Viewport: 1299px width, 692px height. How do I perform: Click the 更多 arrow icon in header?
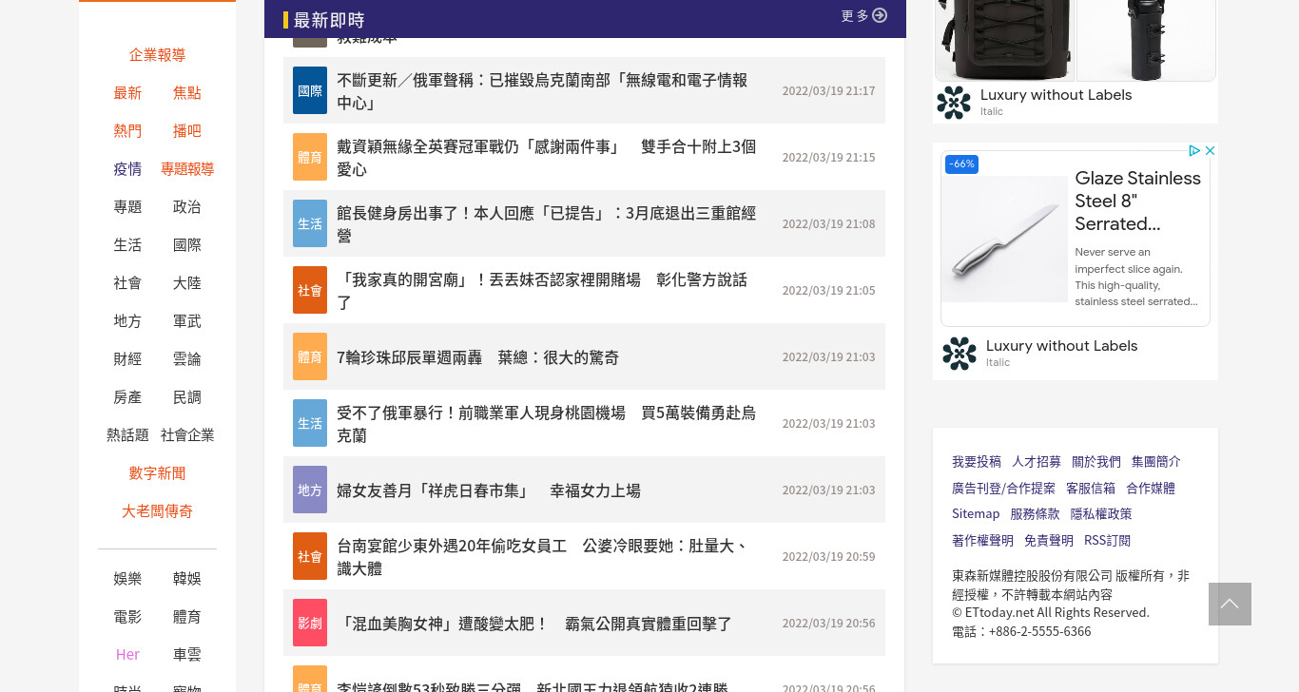coord(880,15)
